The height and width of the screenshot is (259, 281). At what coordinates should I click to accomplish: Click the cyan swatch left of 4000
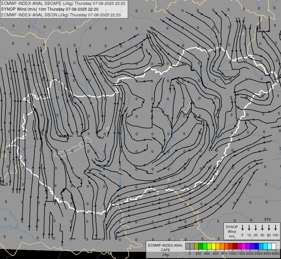265,246
